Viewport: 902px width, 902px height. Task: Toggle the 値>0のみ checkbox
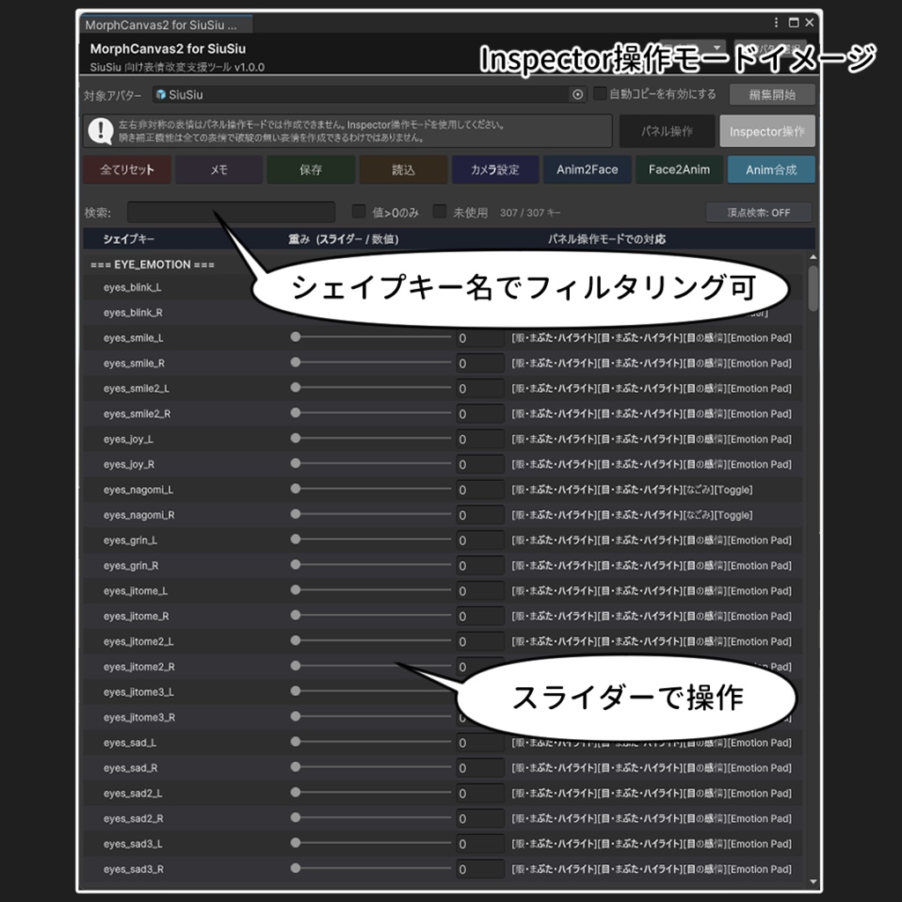359,211
